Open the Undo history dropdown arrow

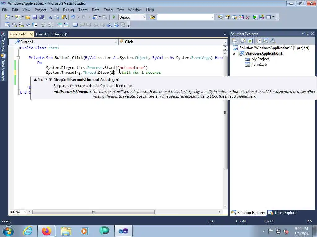(x=78, y=17)
